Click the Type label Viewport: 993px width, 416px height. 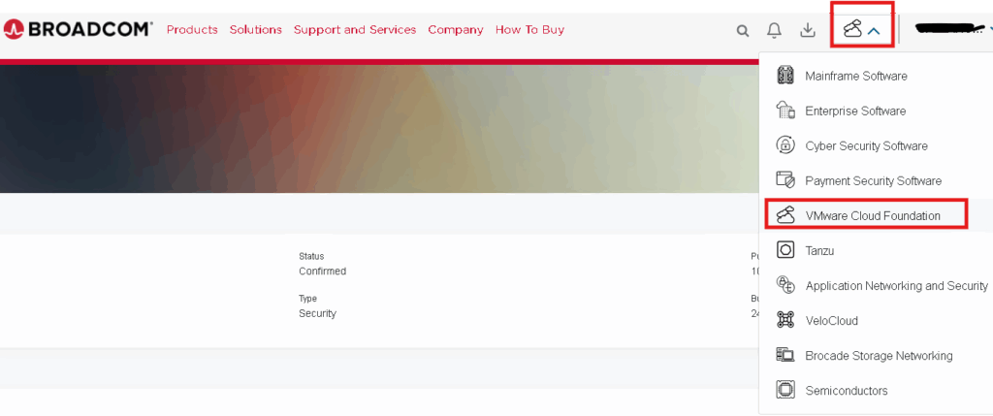pyautogui.click(x=307, y=299)
